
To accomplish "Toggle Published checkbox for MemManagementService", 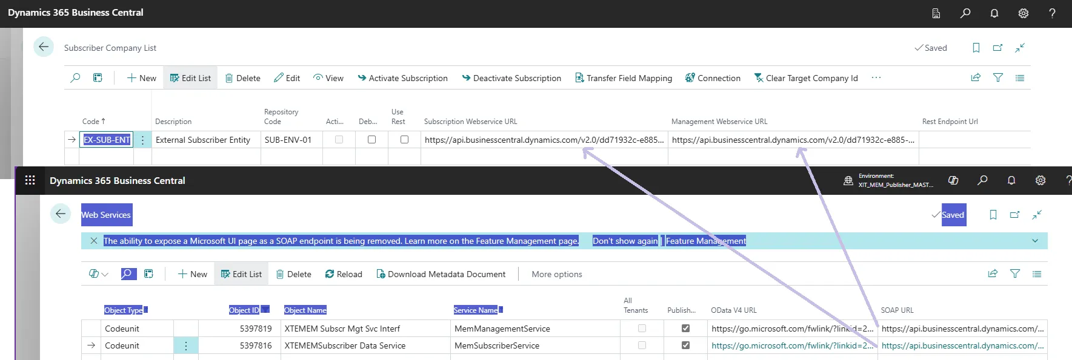I will (x=685, y=329).
